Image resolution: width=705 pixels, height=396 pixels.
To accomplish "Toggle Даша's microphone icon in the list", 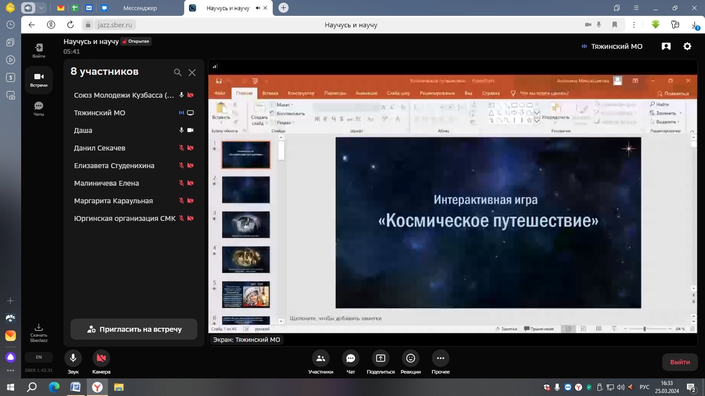I will click(181, 130).
